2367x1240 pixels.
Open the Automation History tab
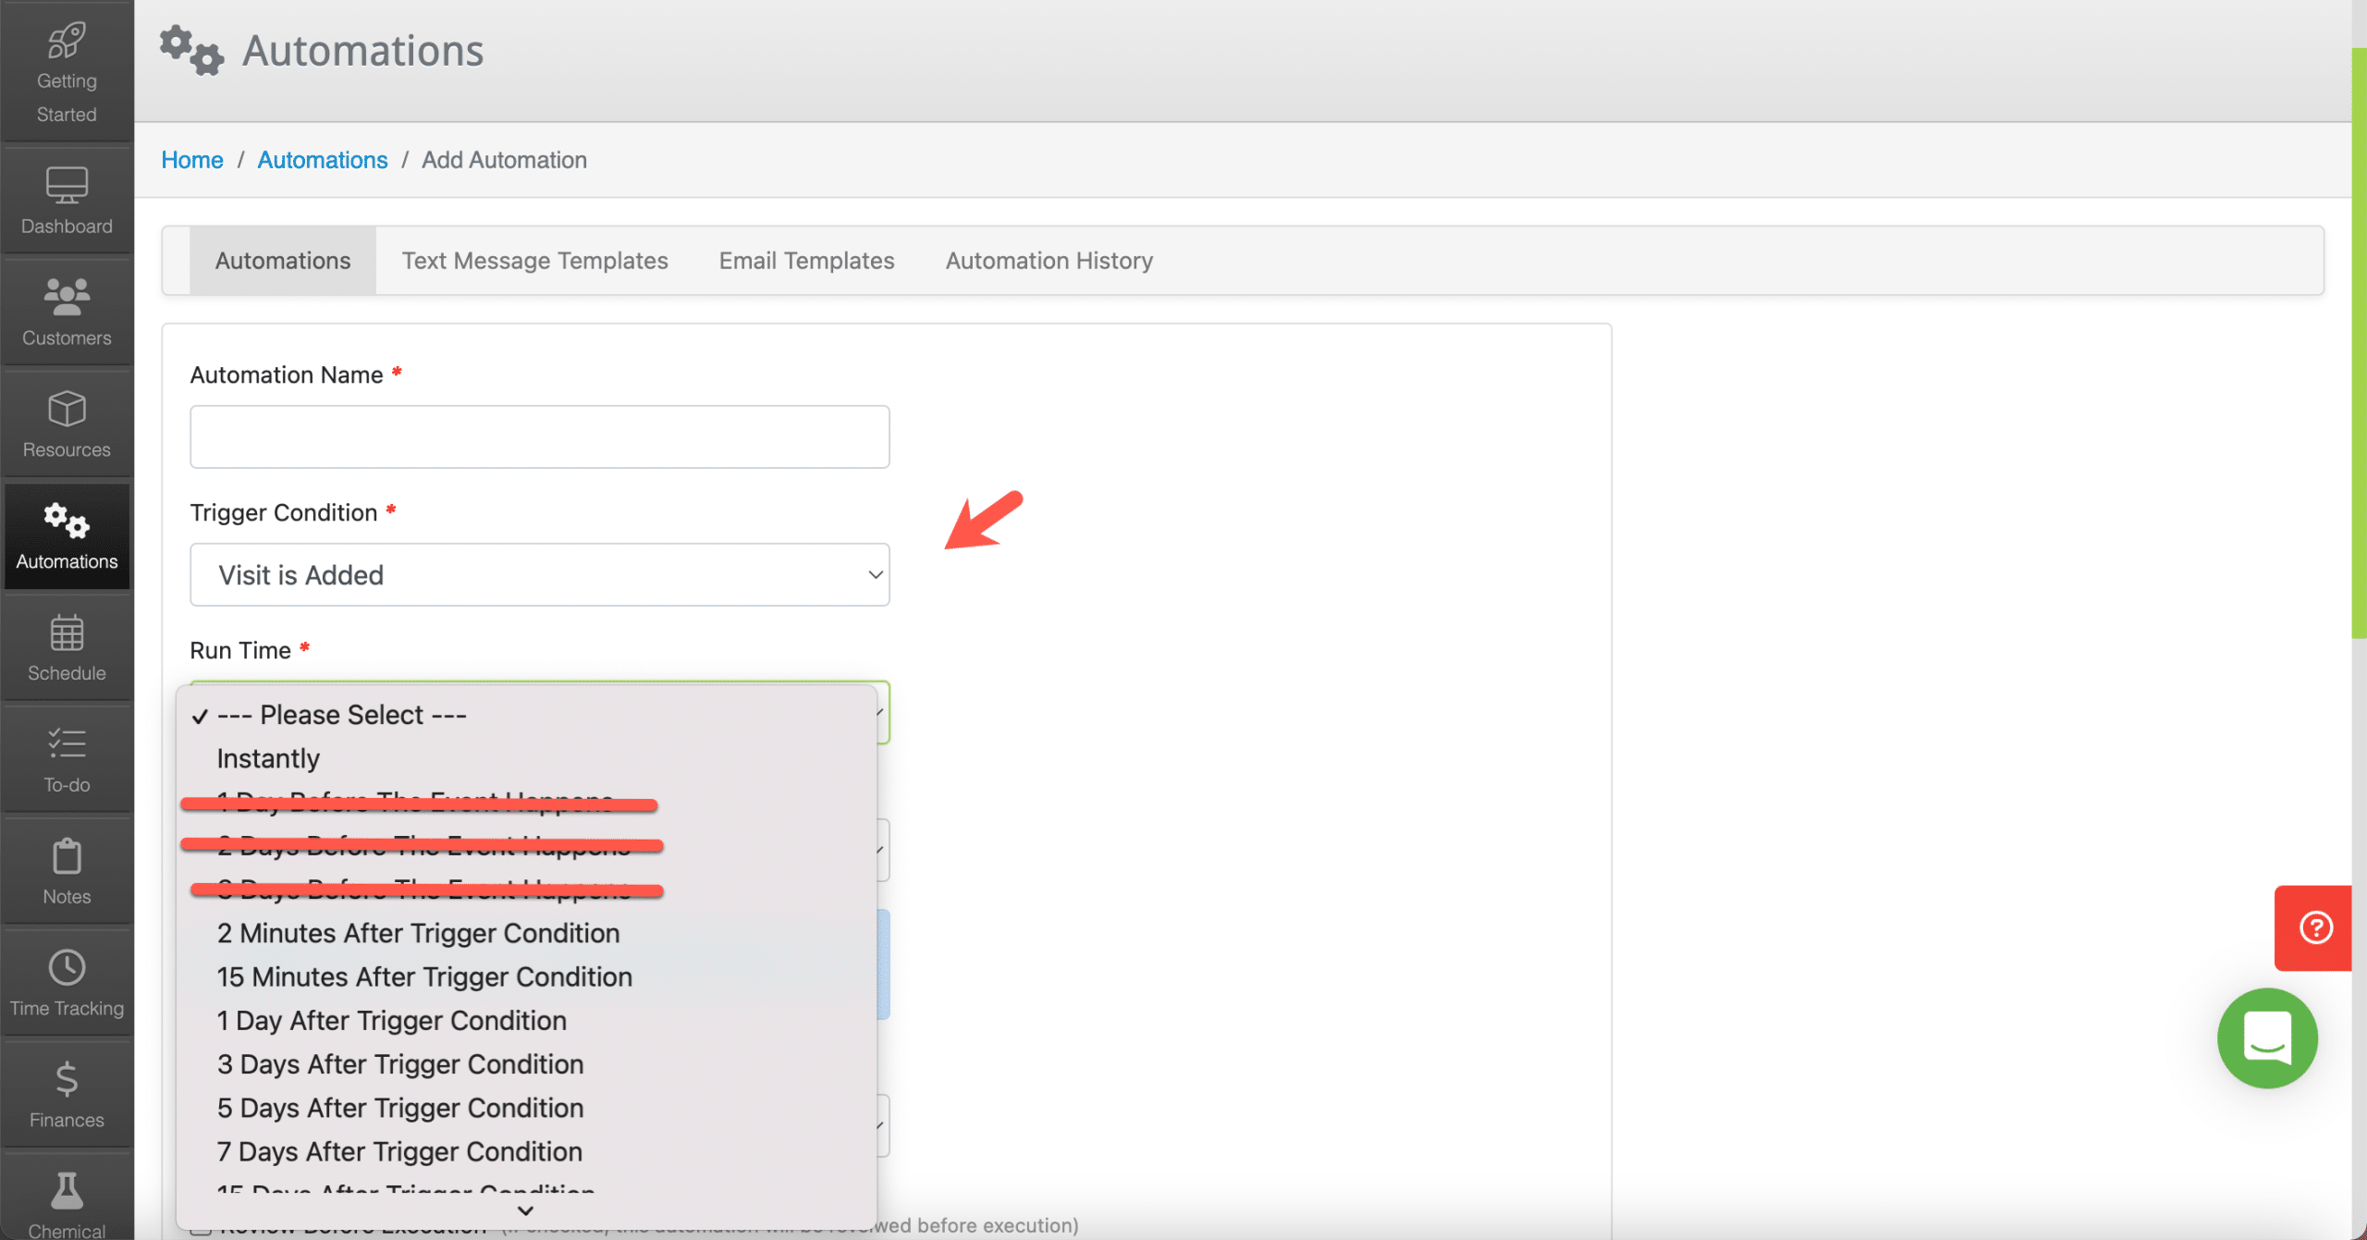click(x=1048, y=260)
